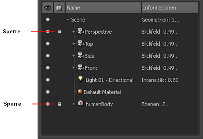The height and width of the screenshot is (139, 203).
Task: Unlock the humanBody lock icon
Action: coord(60,104)
